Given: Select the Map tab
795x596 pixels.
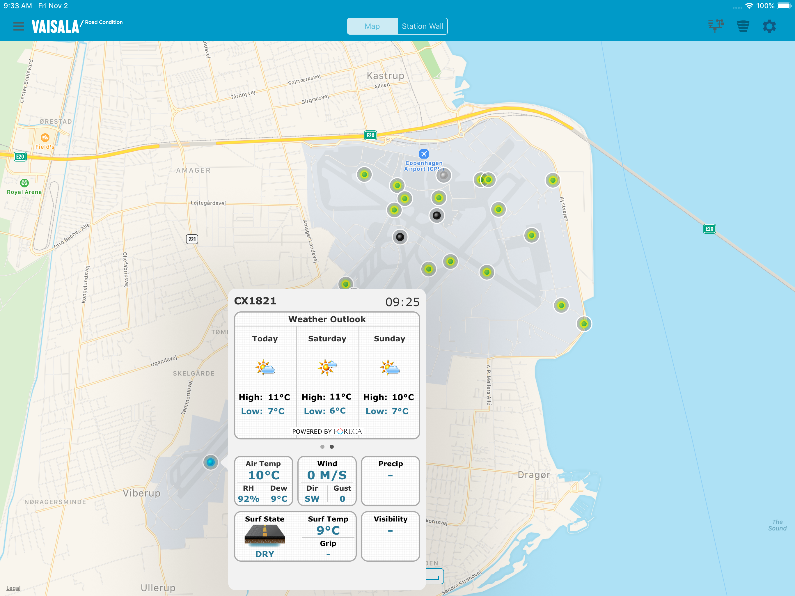Looking at the screenshot, I should tap(372, 26).
